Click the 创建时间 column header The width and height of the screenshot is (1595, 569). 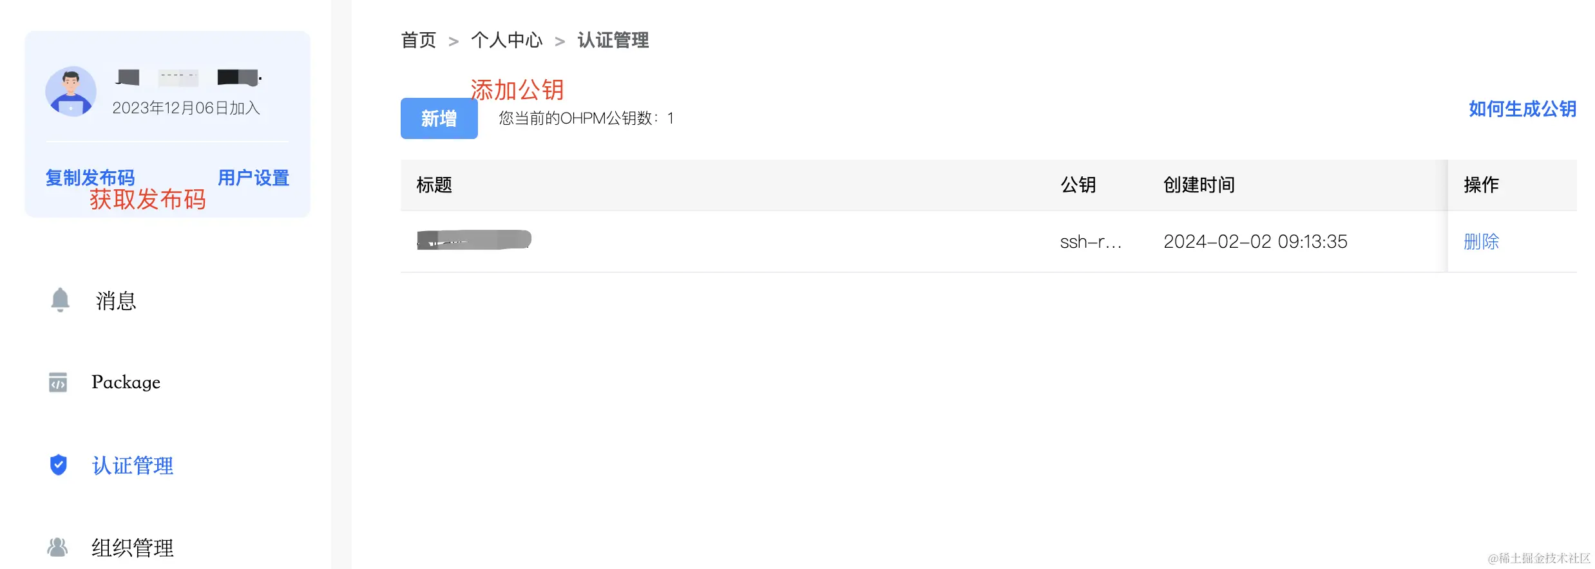click(x=1199, y=185)
